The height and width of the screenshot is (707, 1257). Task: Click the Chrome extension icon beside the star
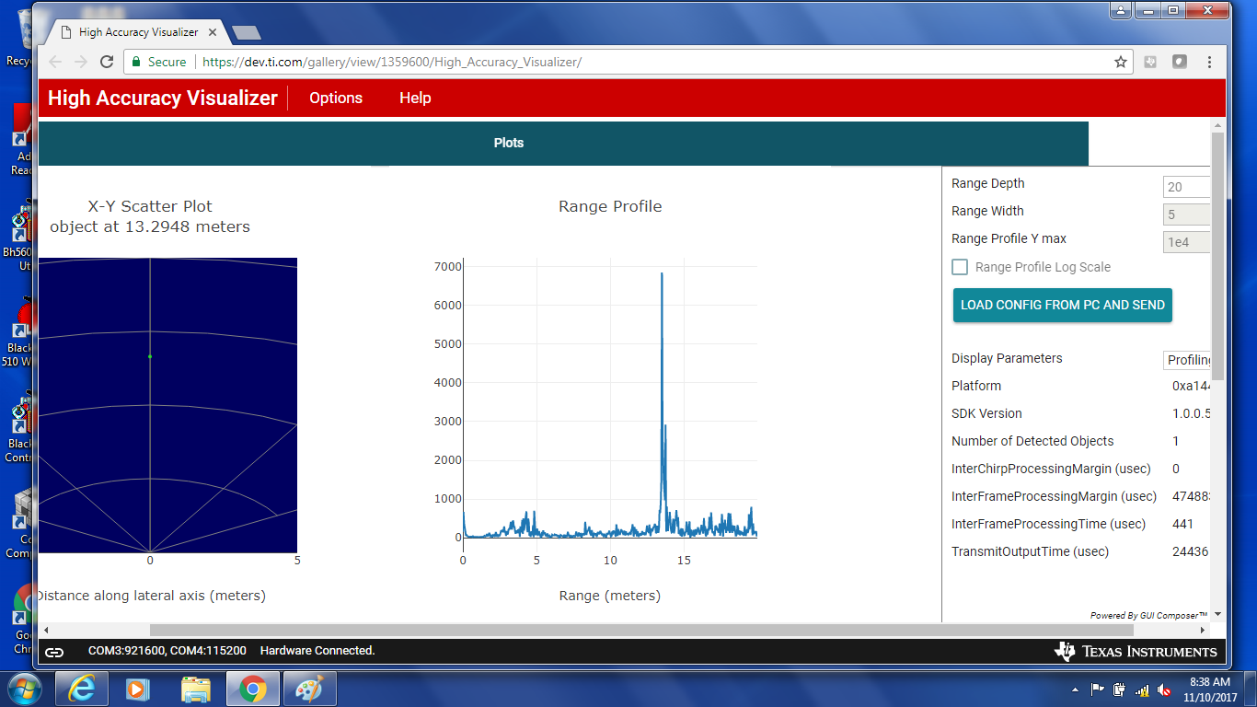1150,62
